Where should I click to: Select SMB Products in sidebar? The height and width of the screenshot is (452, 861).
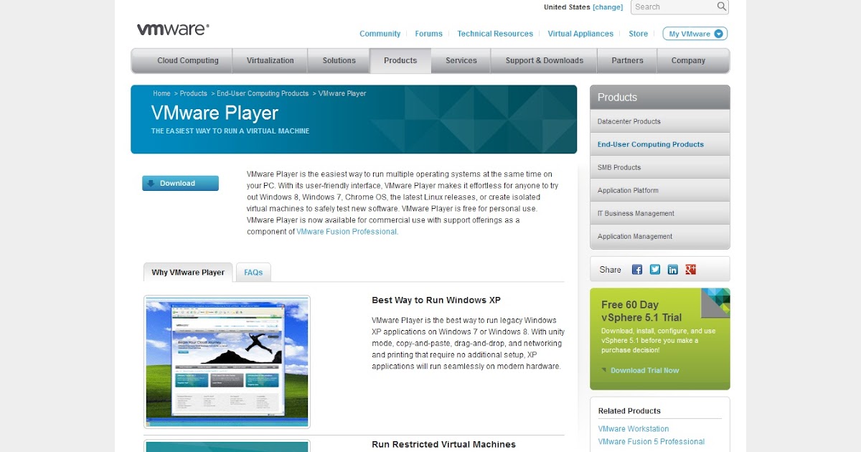tap(659, 167)
